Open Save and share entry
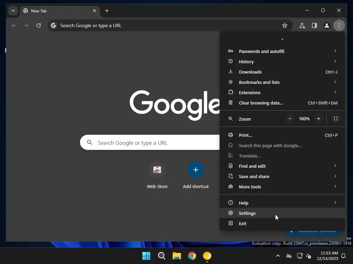Viewport: 353px width, 264px height. point(282,176)
